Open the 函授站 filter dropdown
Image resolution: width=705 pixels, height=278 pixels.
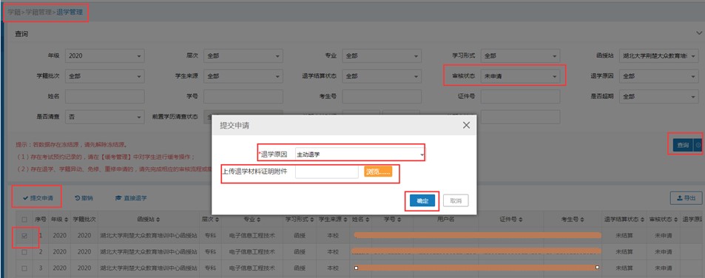(x=658, y=55)
